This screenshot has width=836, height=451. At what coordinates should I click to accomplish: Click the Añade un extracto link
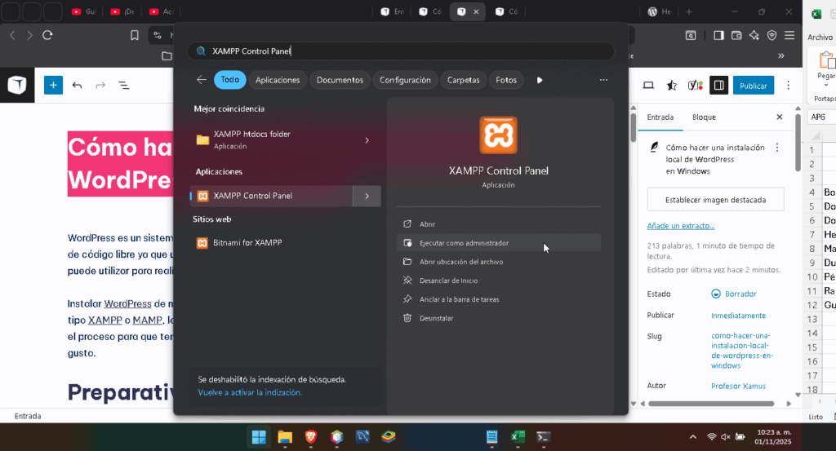click(681, 226)
